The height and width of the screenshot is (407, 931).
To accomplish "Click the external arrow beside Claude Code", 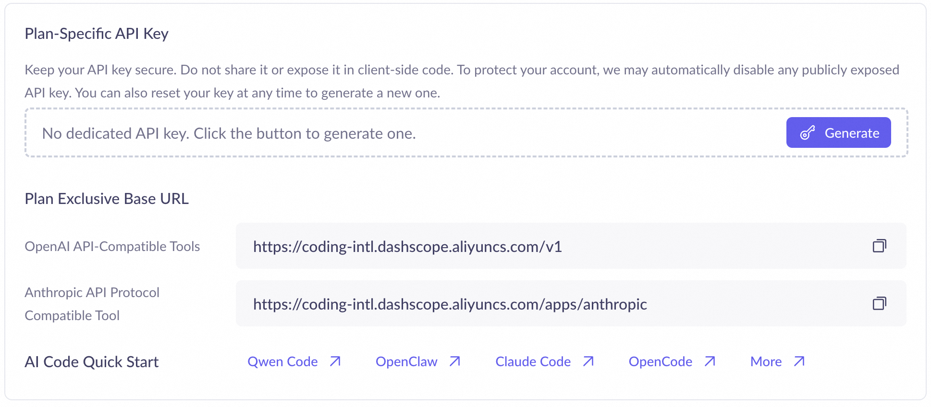I will [x=588, y=361].
